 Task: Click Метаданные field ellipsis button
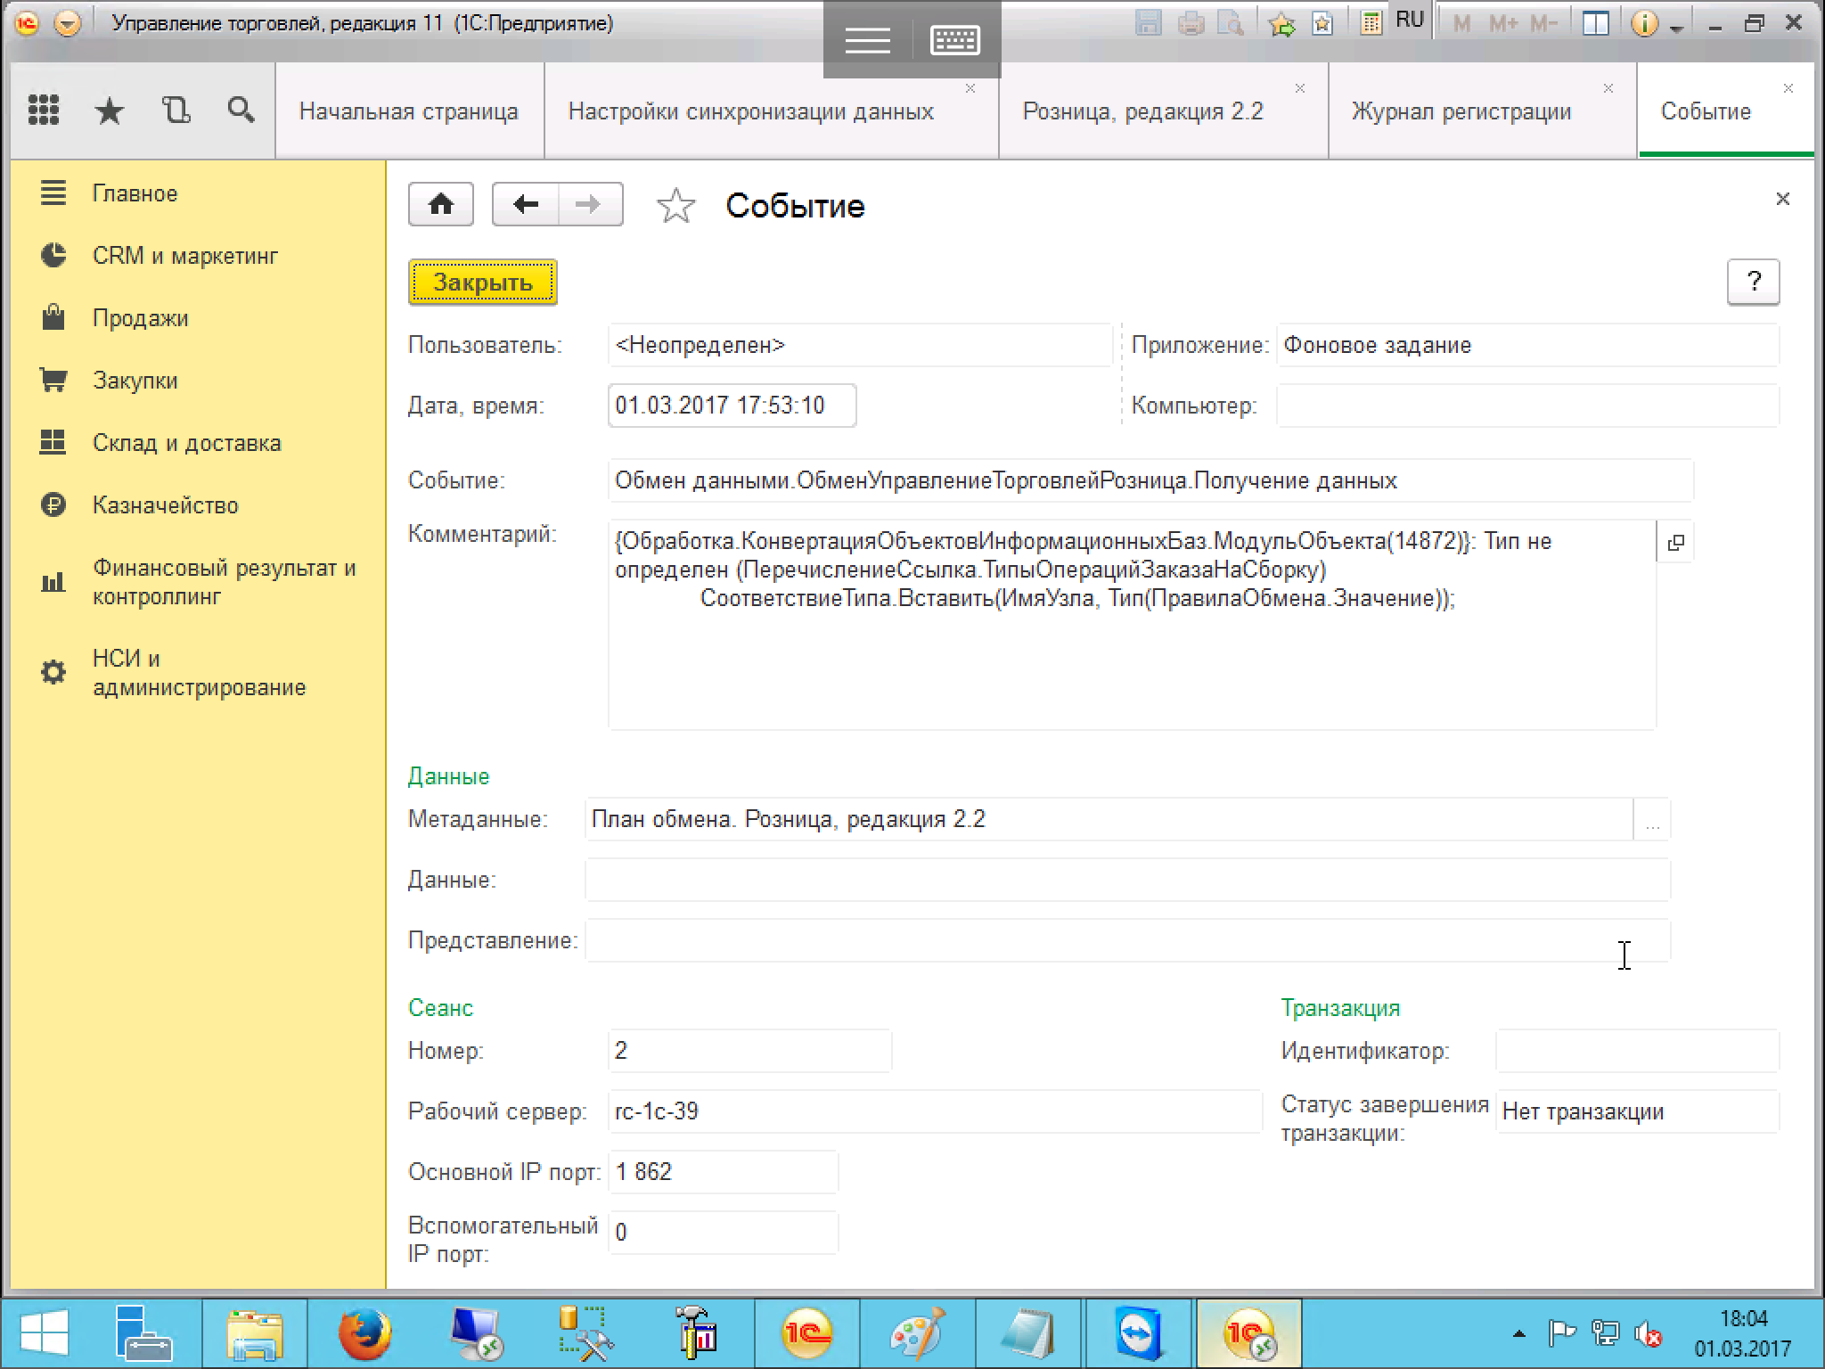tap(1652, 820)
